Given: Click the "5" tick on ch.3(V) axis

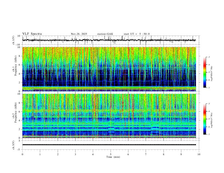Looking at the screenshot, I should click(x=20, y=141).
